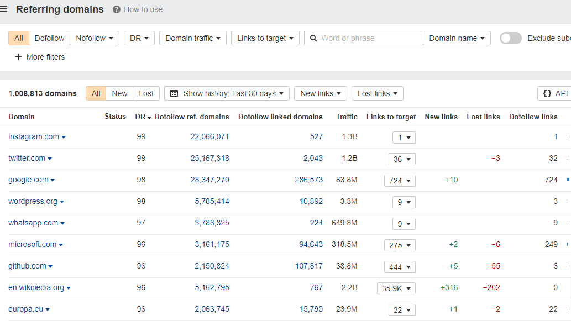Open the hamburger menu icon
The height and width of the screenshot is (321, 571).
(4, 9)
